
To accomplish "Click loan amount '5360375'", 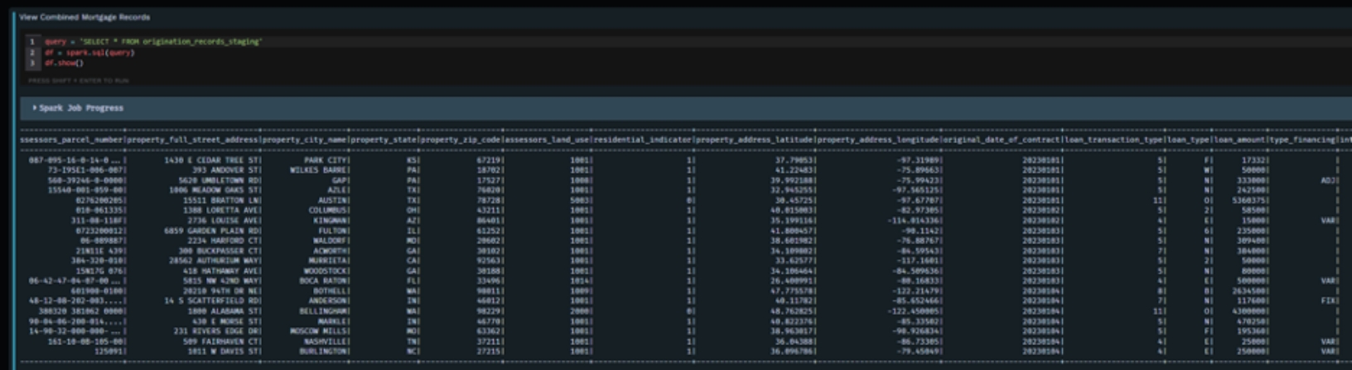I will click(1248, 200).
